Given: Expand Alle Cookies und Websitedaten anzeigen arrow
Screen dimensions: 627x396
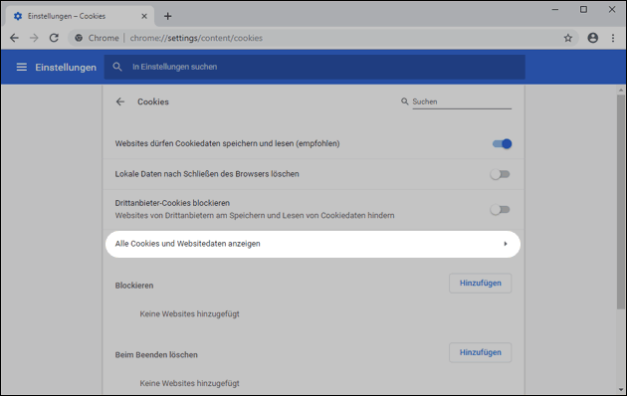Looking at the screenshot, I should pos(506,244).
